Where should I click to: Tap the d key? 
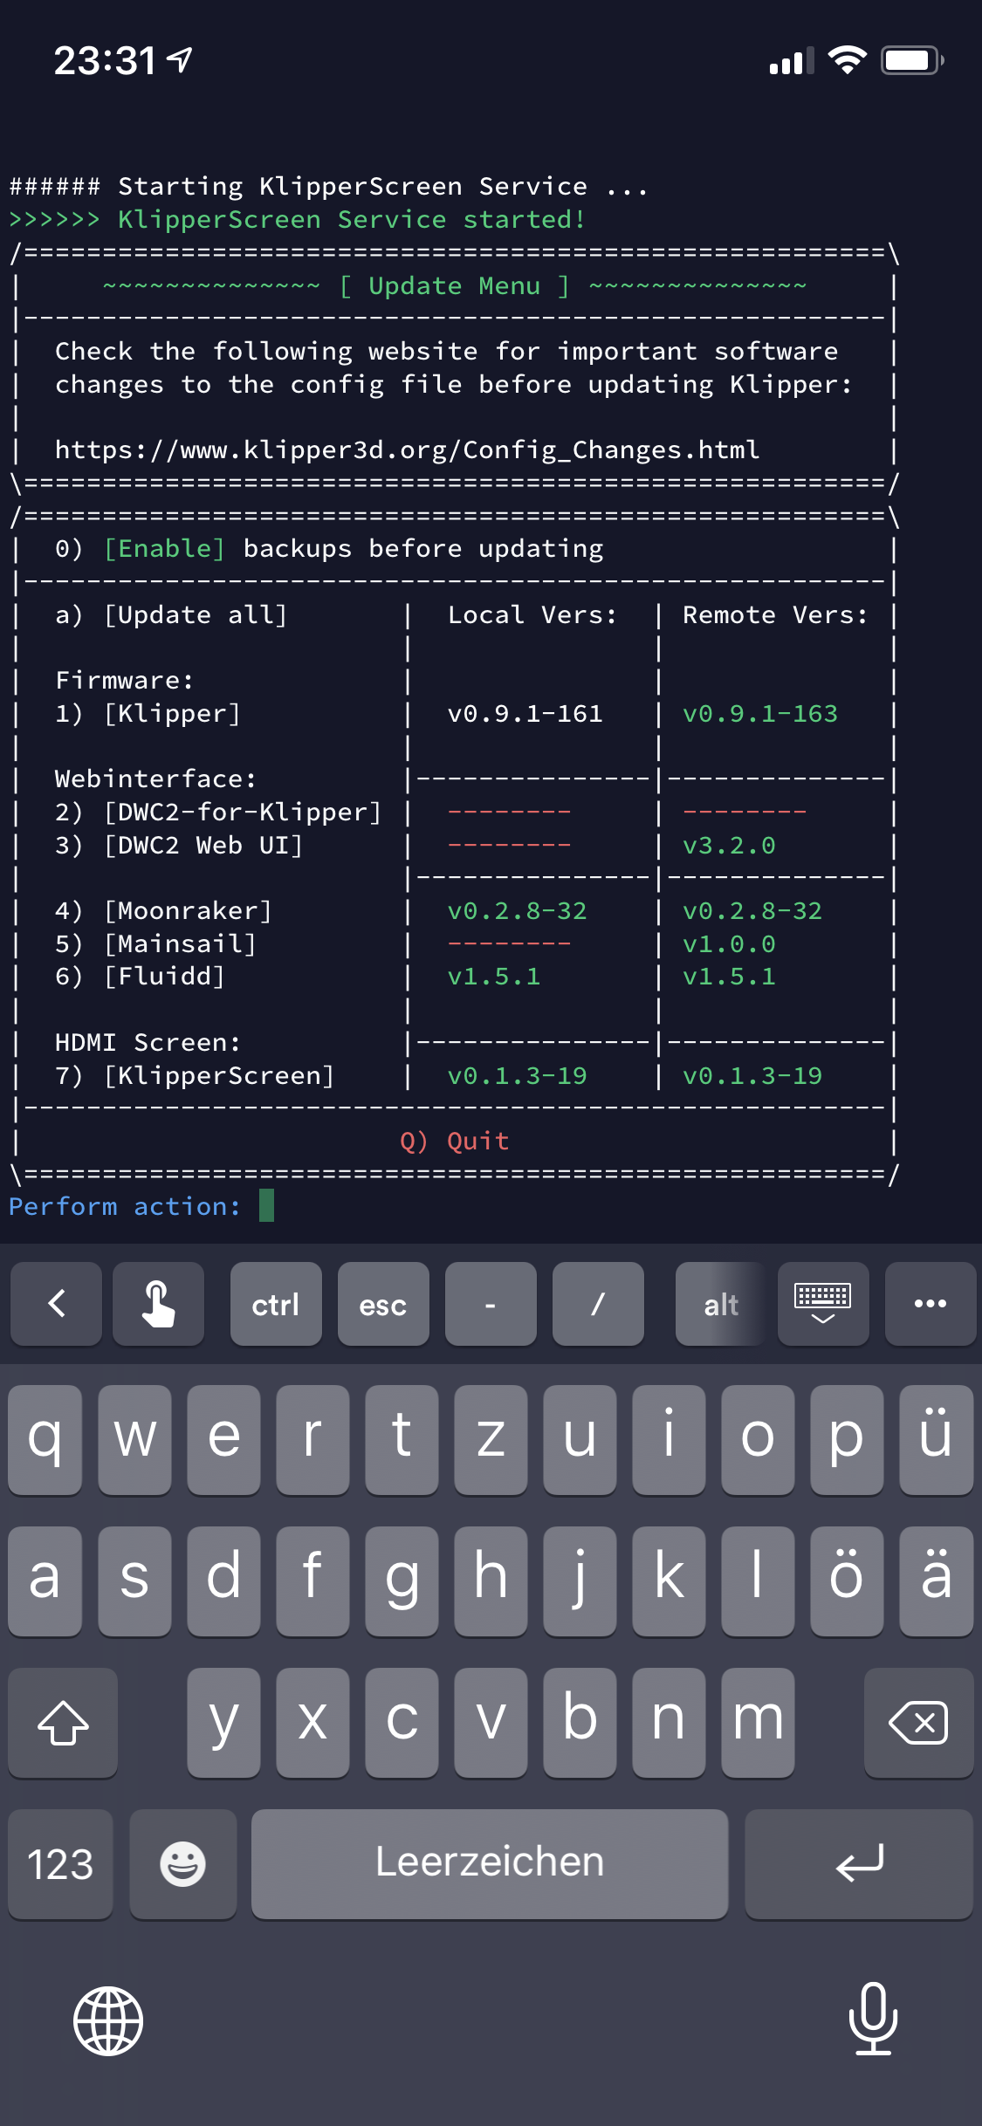point(223,1581)
